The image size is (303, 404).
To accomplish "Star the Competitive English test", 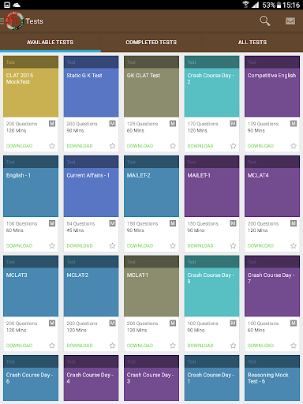I will pyautogui.click(x=294, y=146).
